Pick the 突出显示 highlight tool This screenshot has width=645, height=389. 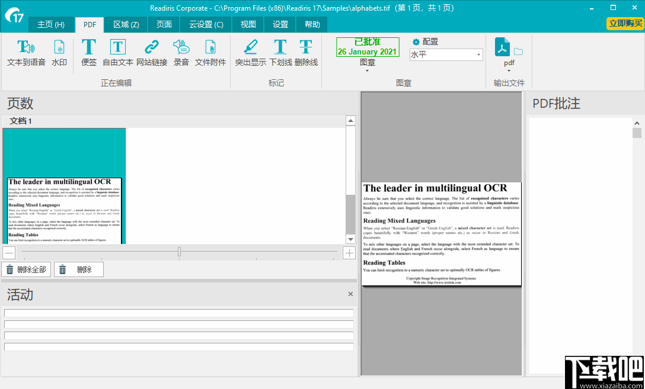click(251, 53)
